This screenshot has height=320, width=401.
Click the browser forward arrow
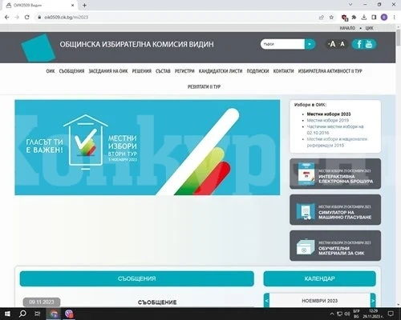coord(17,18)
